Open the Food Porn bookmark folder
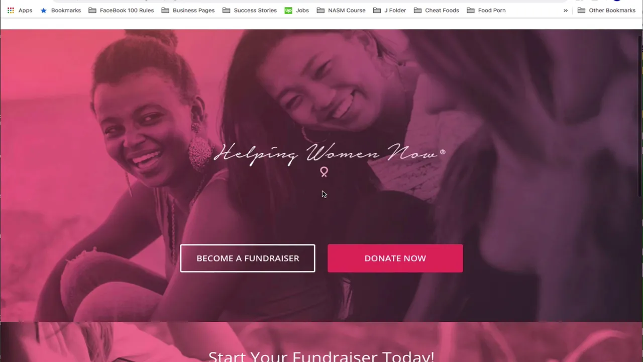 (x=486, y=10)
